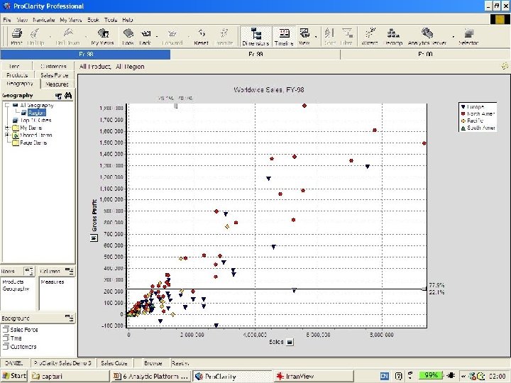511x383 pixels.
Task: Click the Filter toolbar icon
Action: click(346, 36)
